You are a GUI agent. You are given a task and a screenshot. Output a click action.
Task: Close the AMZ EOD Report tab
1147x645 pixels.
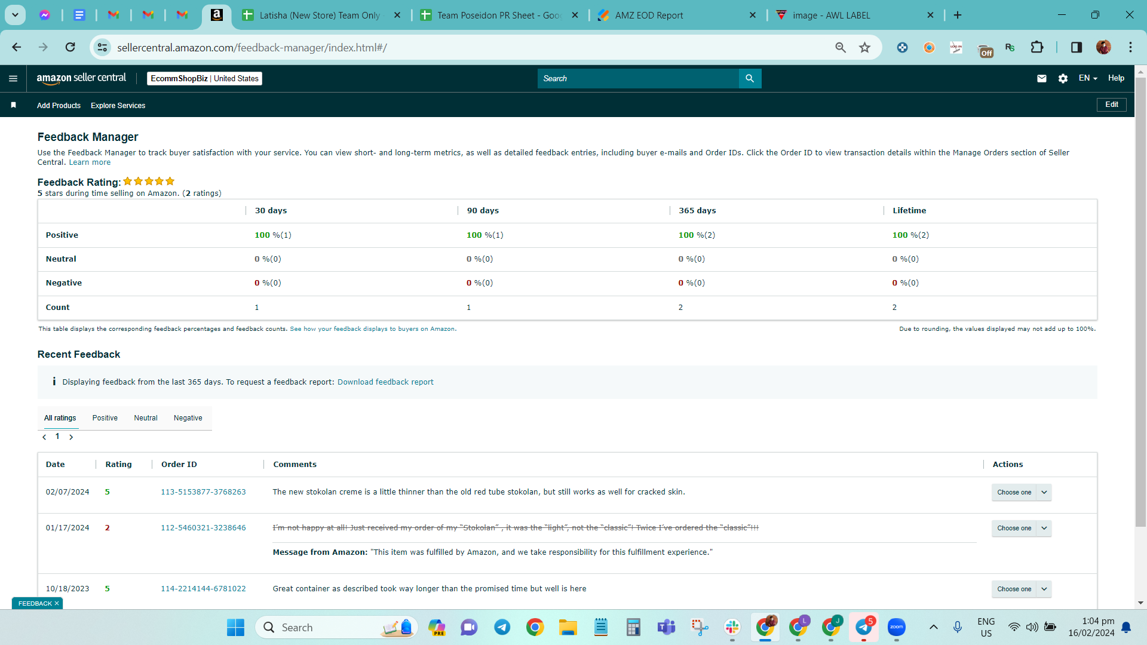(753, 16)
